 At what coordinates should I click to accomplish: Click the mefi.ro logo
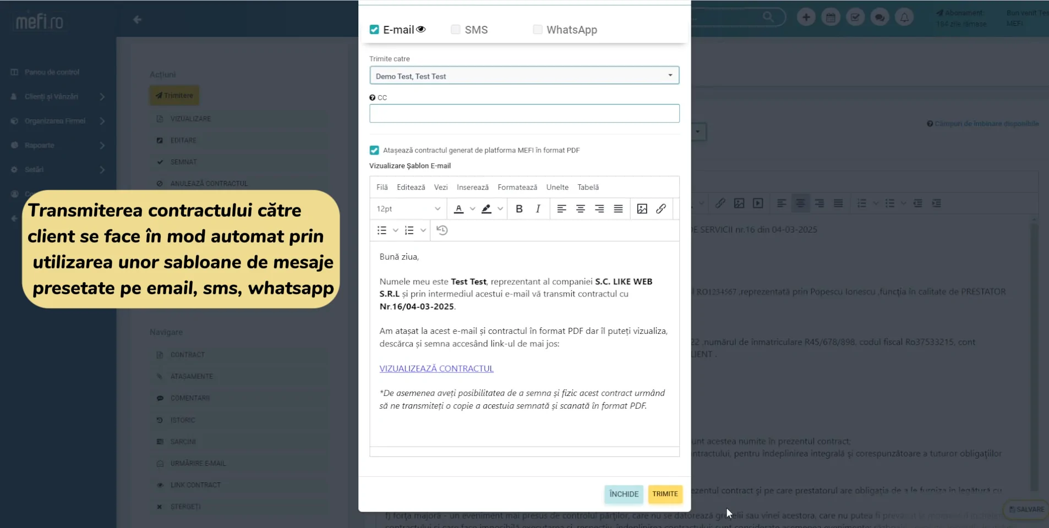[40, 21]
